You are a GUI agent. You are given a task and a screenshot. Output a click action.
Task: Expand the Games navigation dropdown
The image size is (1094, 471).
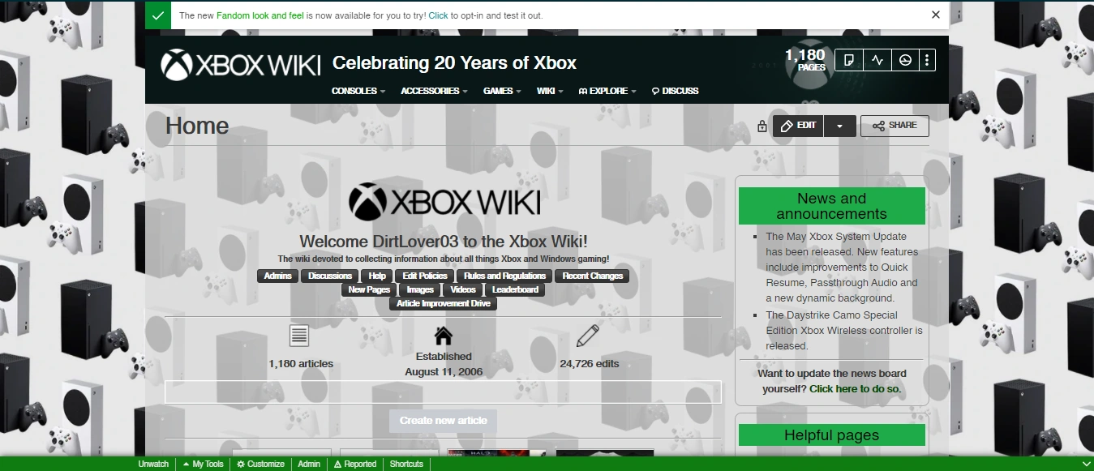pos(502,91)
